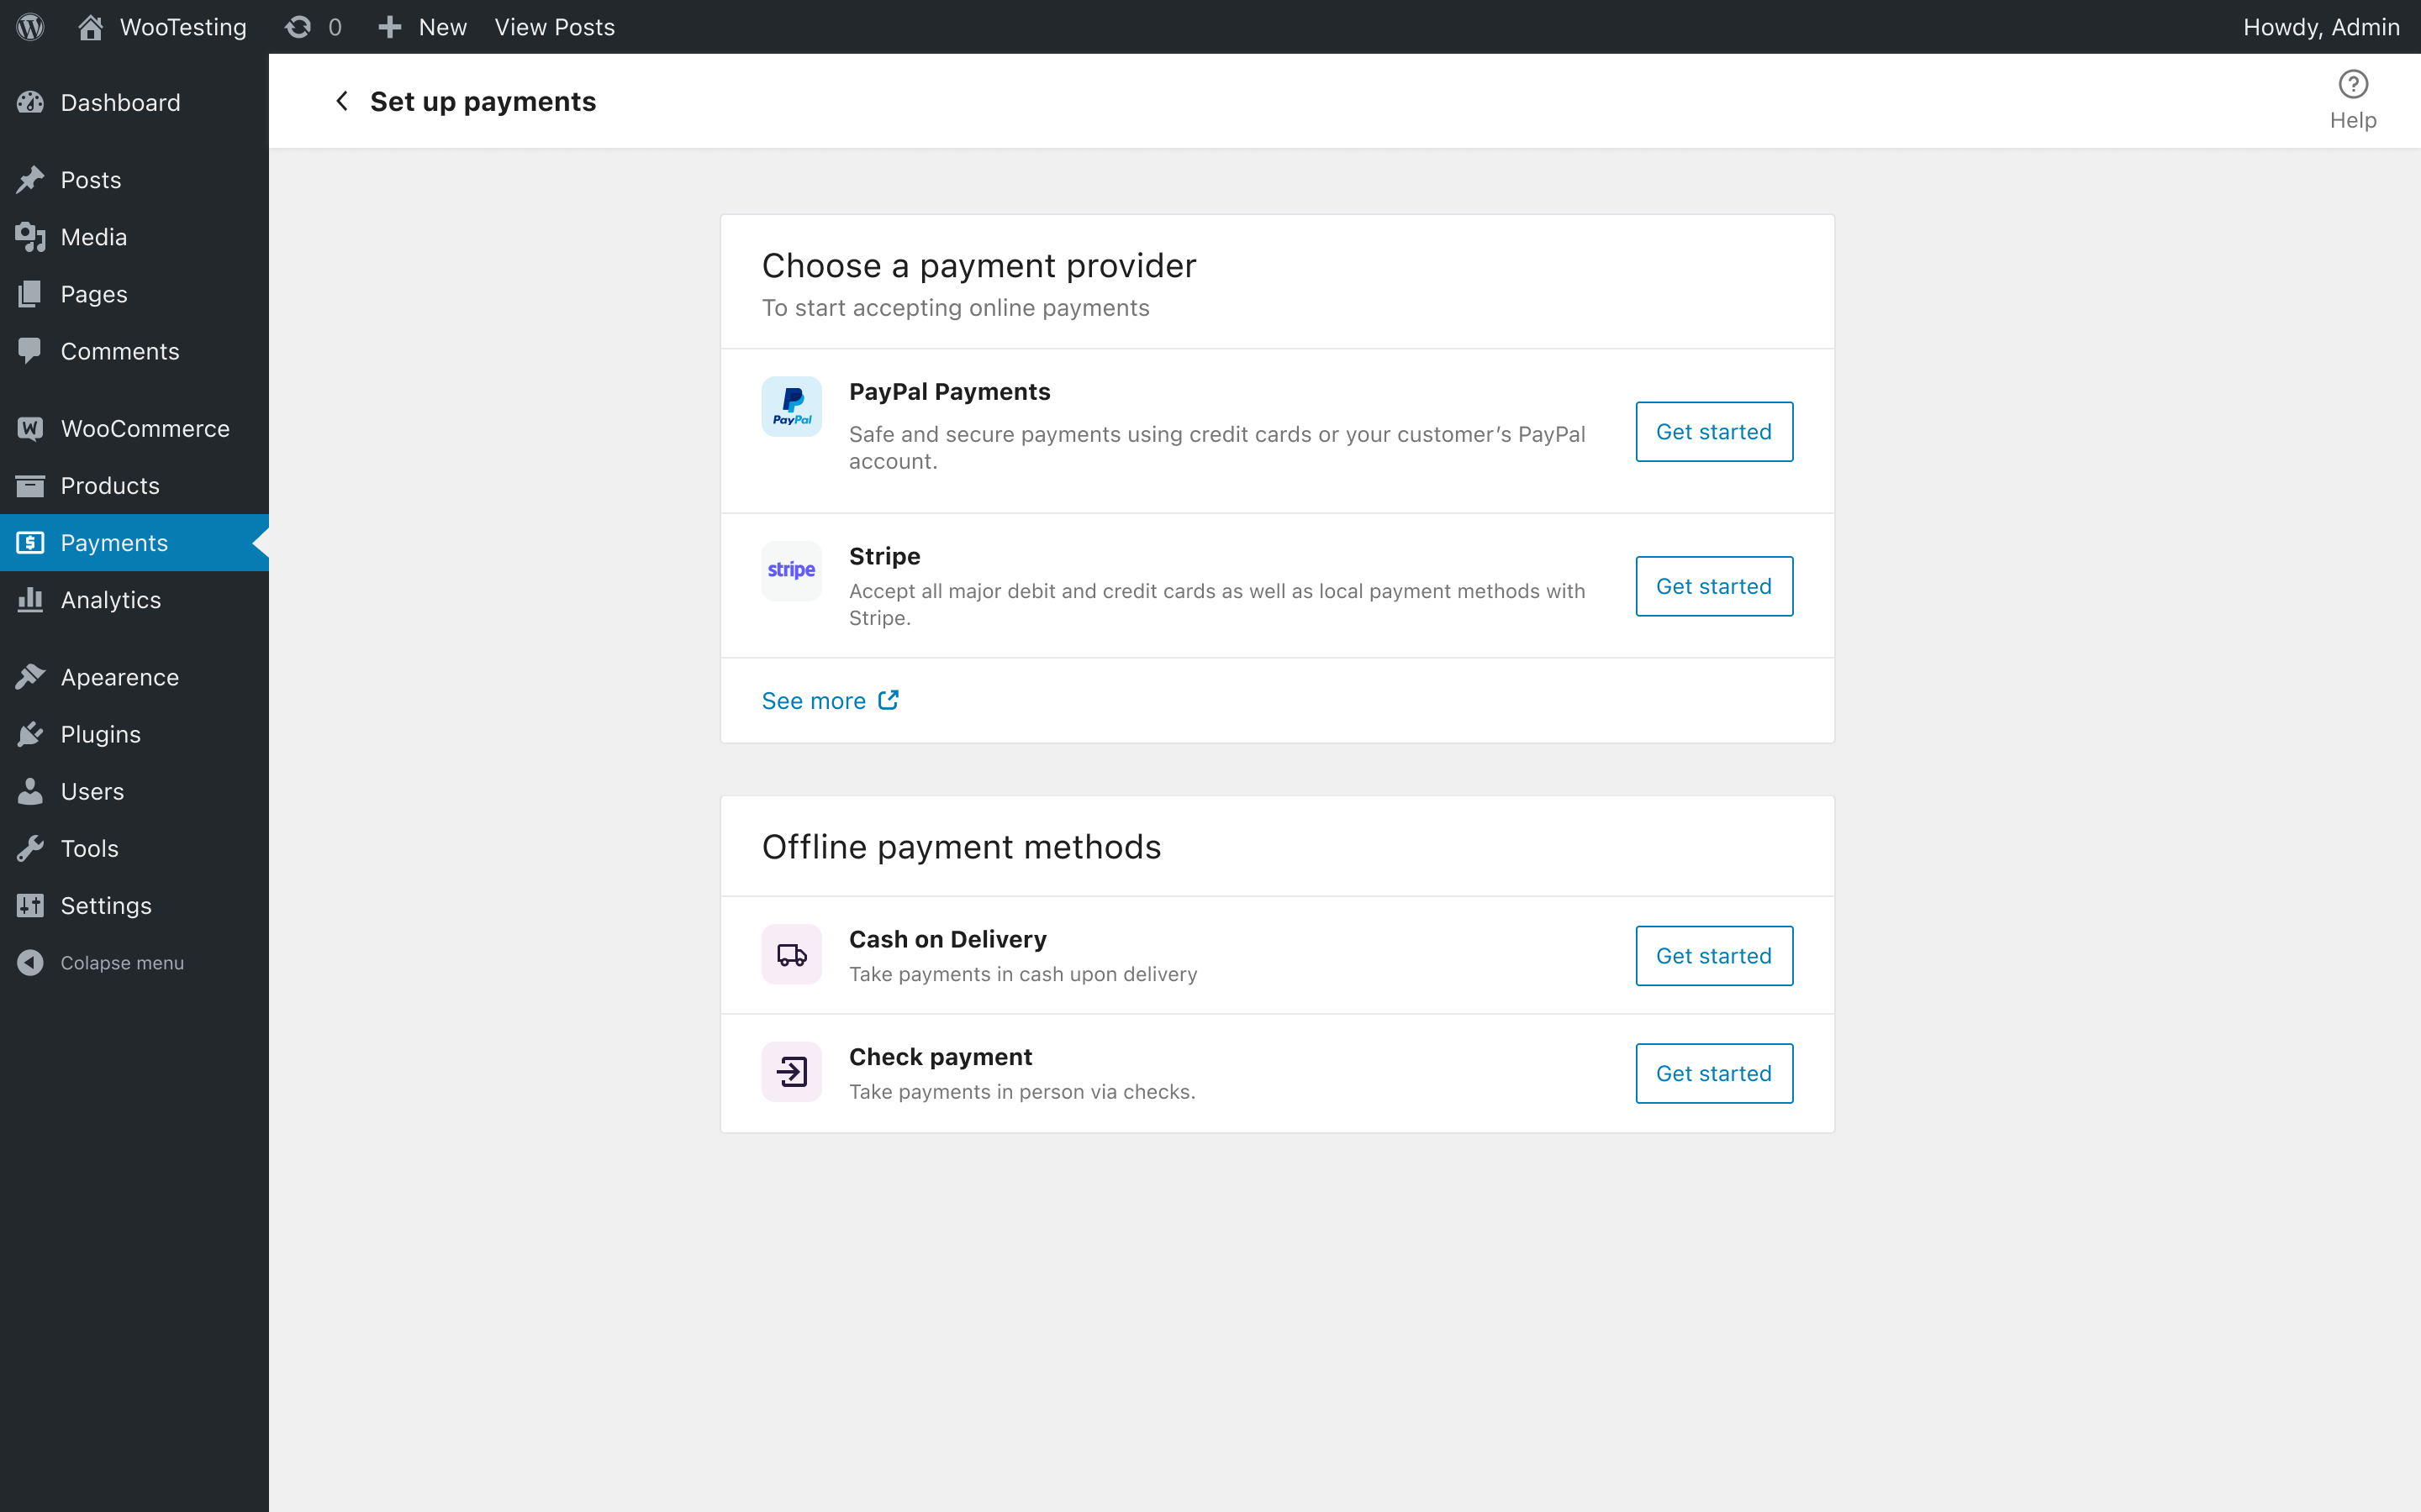Viewport: 2421px width, 1512px height.
Task: Open Media library from the sidebar icon
Action: [30, 236]
